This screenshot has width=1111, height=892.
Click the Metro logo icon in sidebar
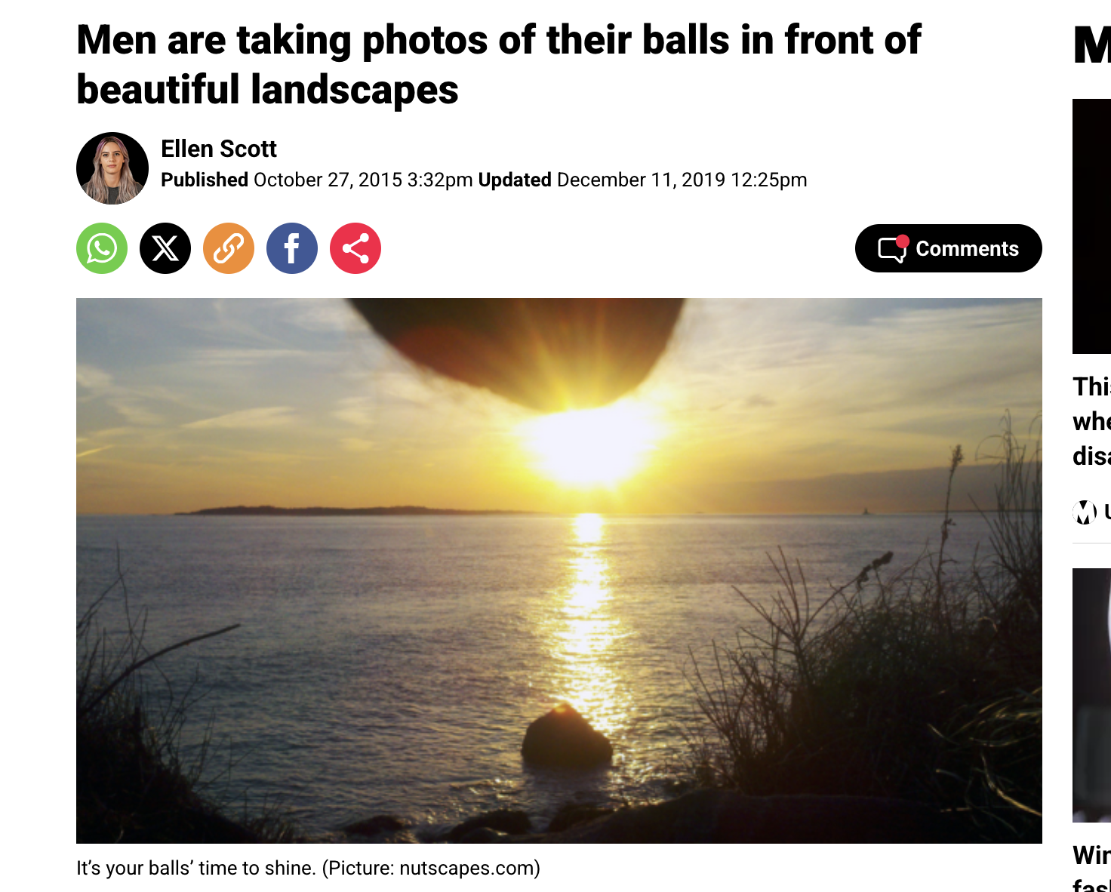1085,512
